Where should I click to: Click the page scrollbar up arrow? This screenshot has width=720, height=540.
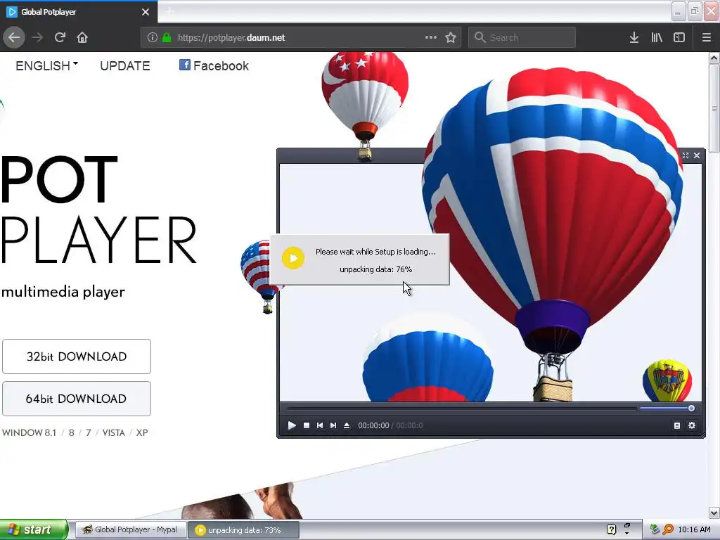pos(714,58)
